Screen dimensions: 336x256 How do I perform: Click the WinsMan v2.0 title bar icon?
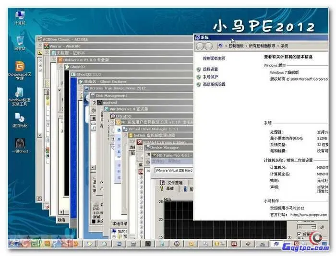click(x=107, y=109)
